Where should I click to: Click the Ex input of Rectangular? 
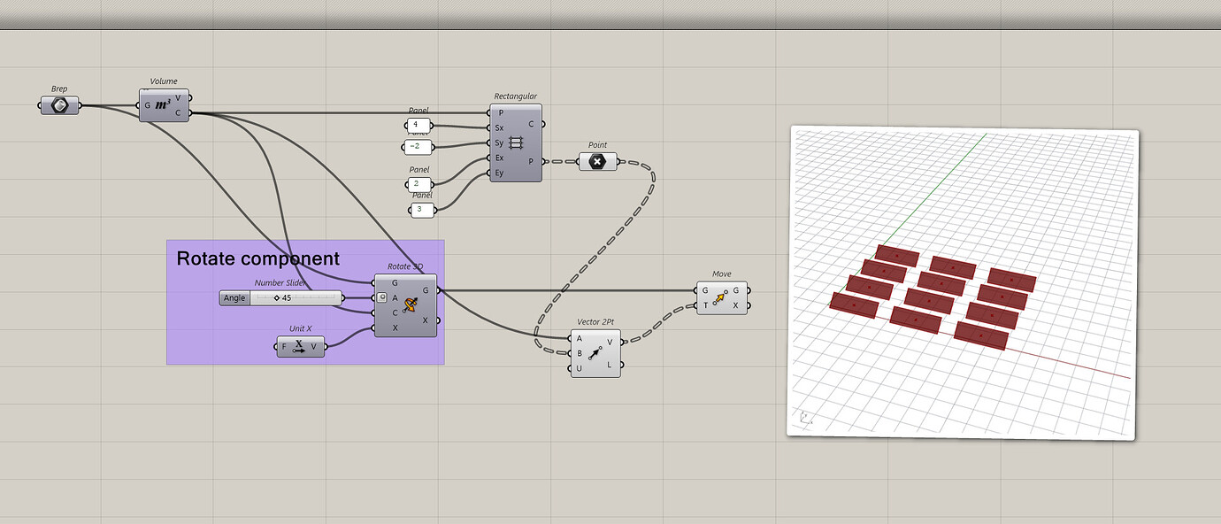pos(499,158)
